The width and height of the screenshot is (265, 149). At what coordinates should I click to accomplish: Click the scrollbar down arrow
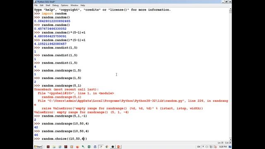click(230, 139)
